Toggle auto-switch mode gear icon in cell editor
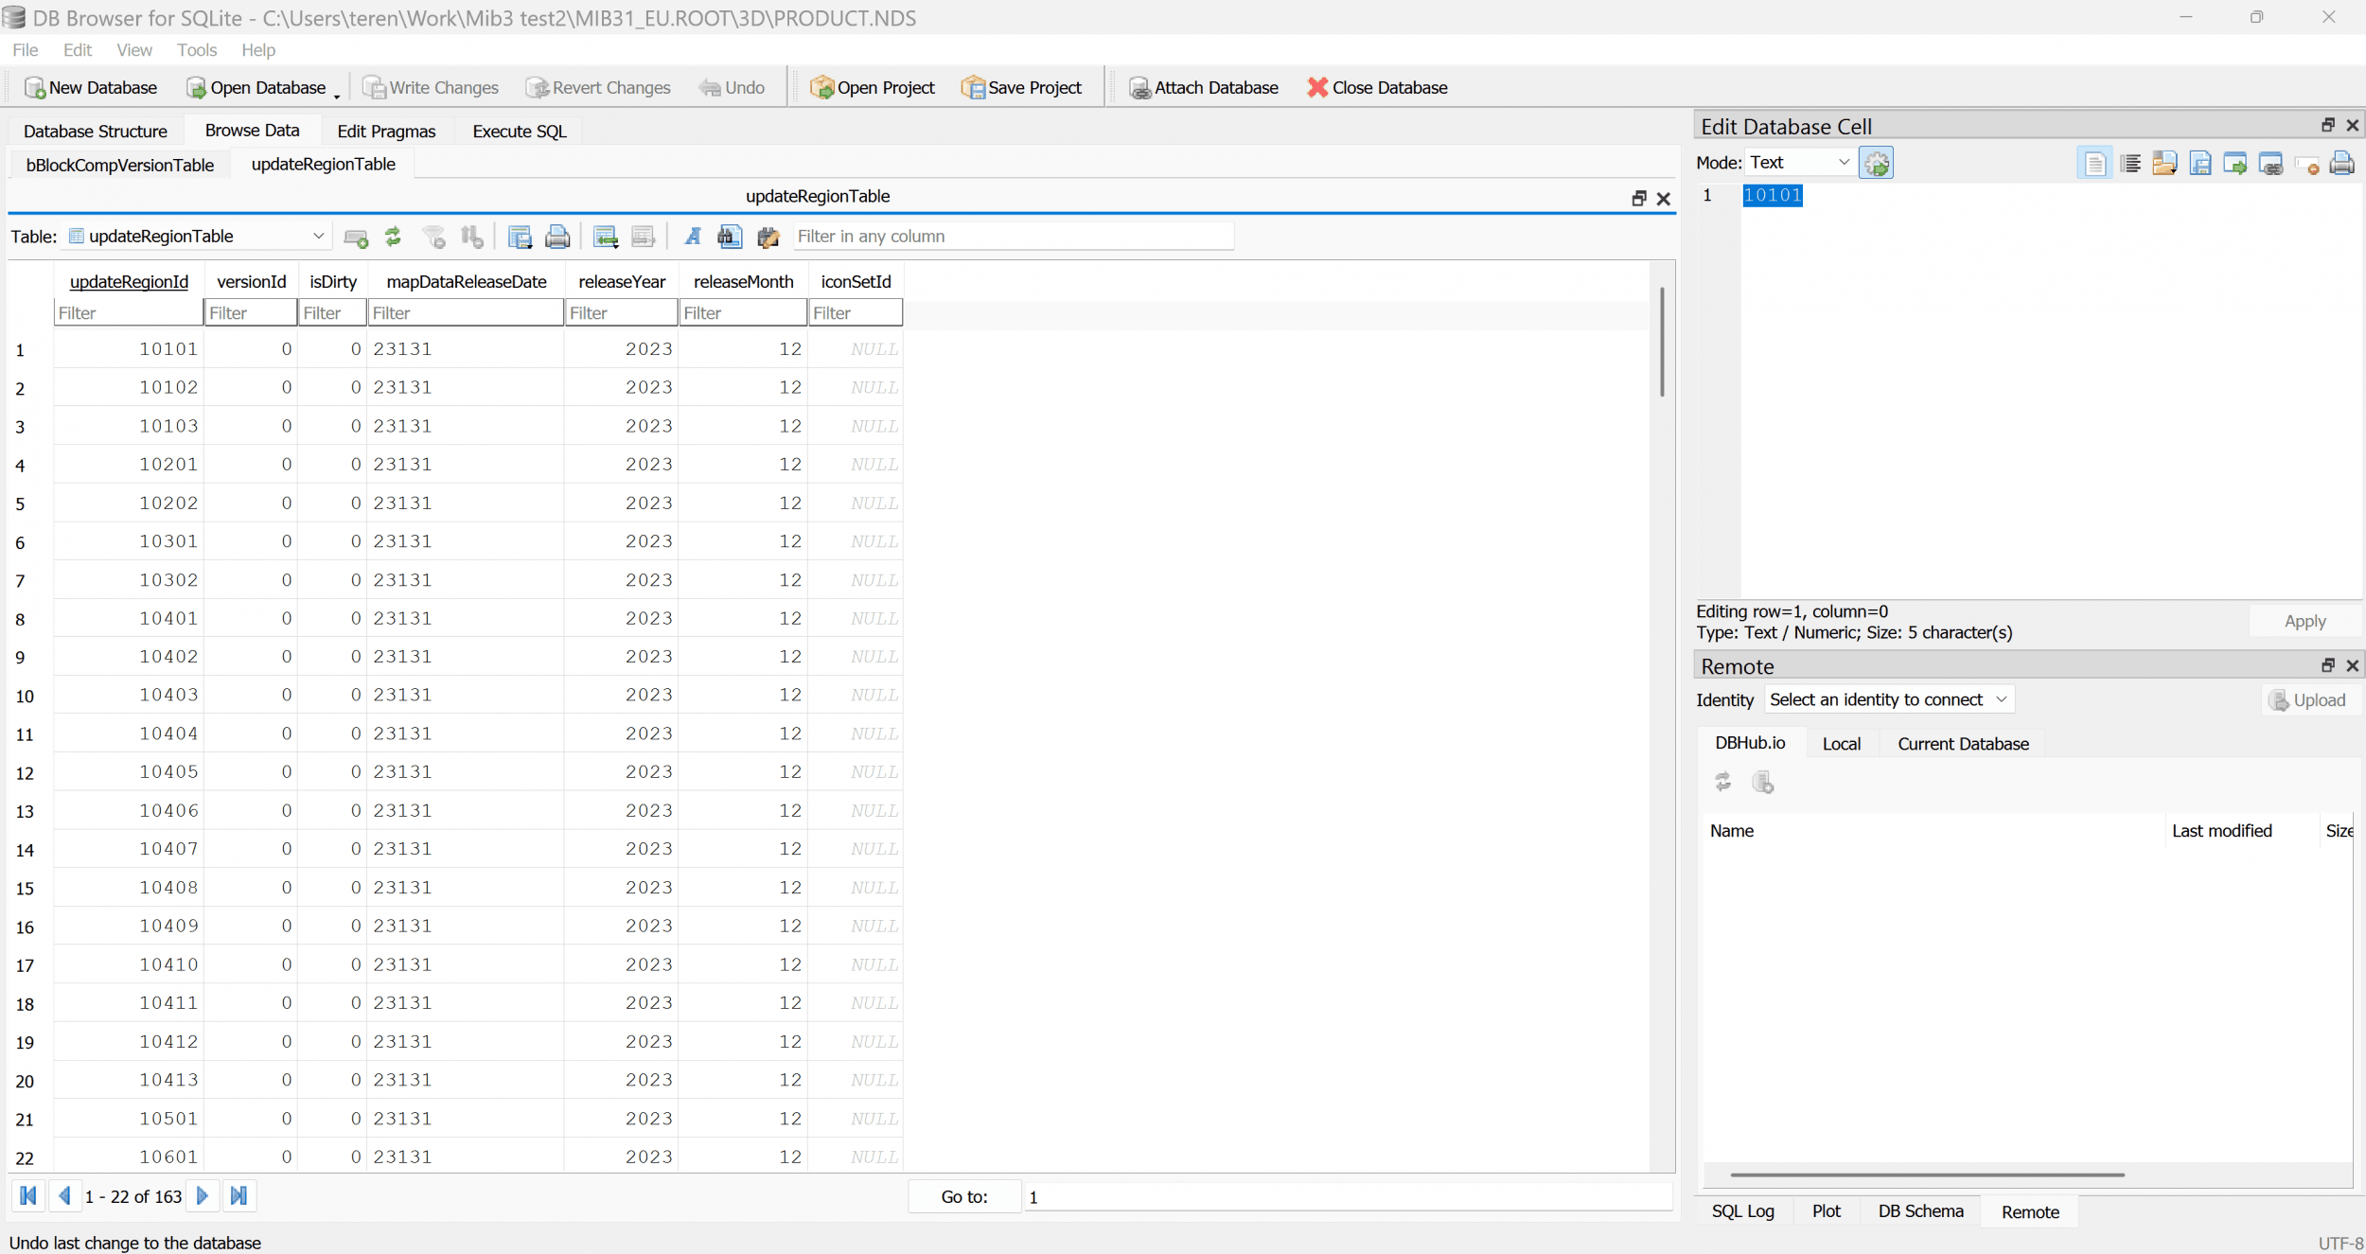2366x1254 pixels. click(x=1877, y=163)
